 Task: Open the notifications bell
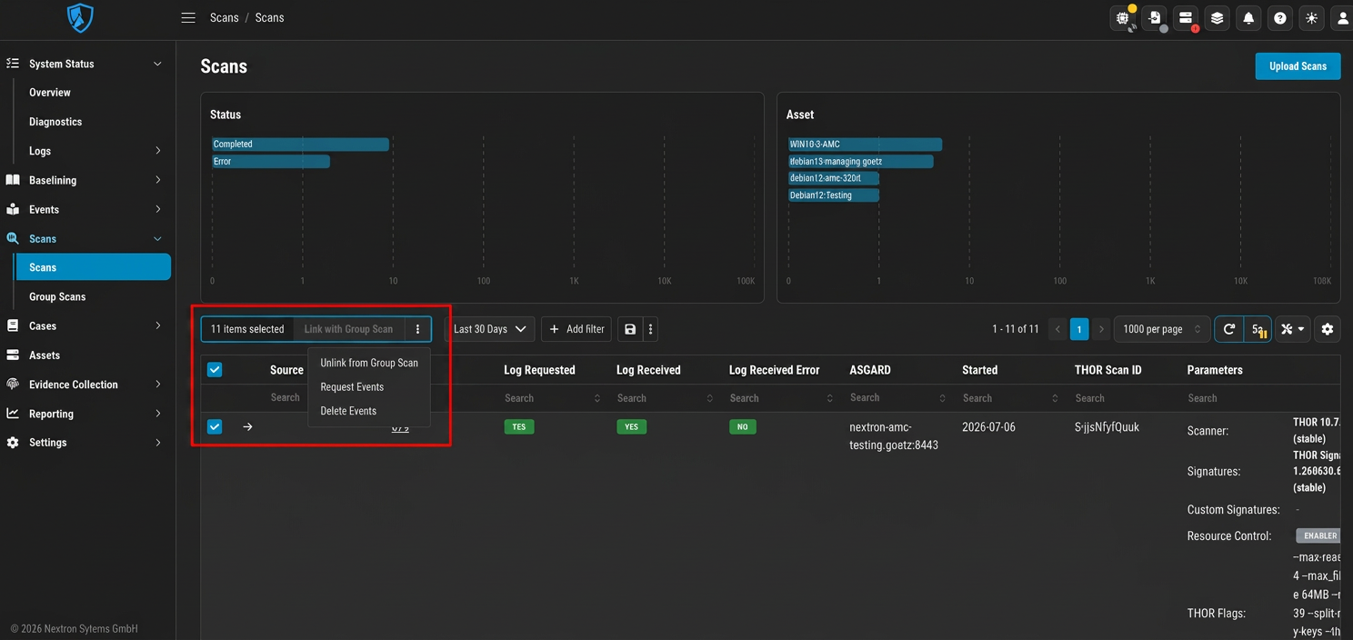click(1248, 17)
